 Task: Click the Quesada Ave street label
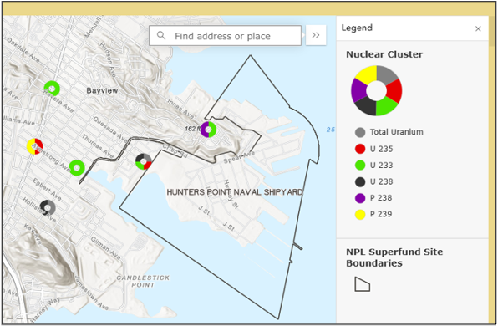[110, 130]
